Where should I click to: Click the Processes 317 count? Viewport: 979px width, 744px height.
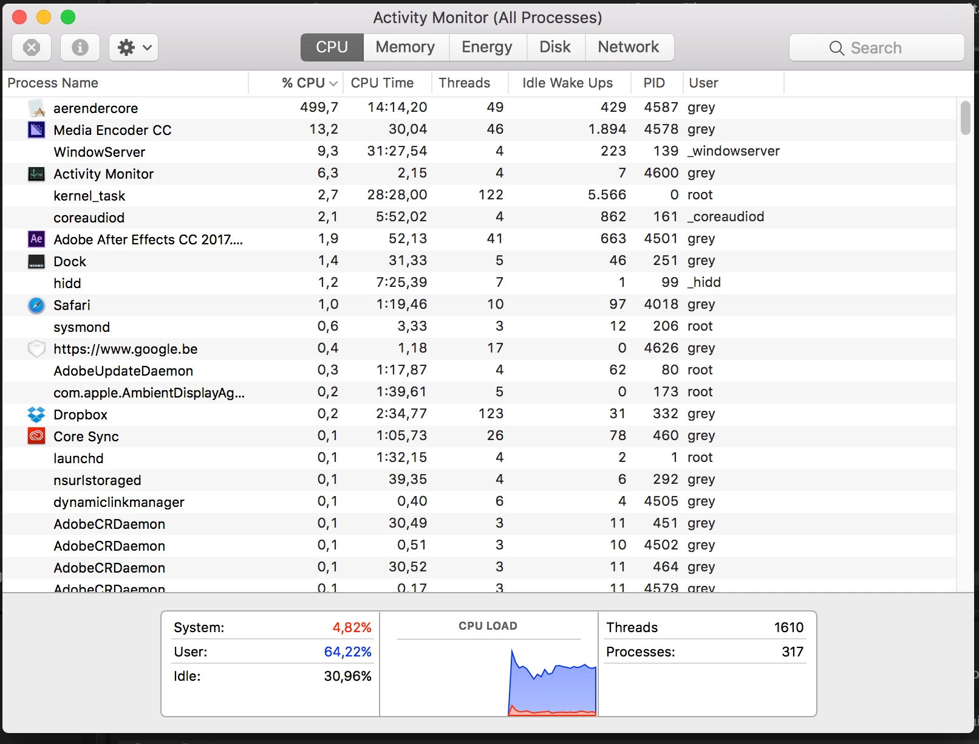tap(793, 652)
